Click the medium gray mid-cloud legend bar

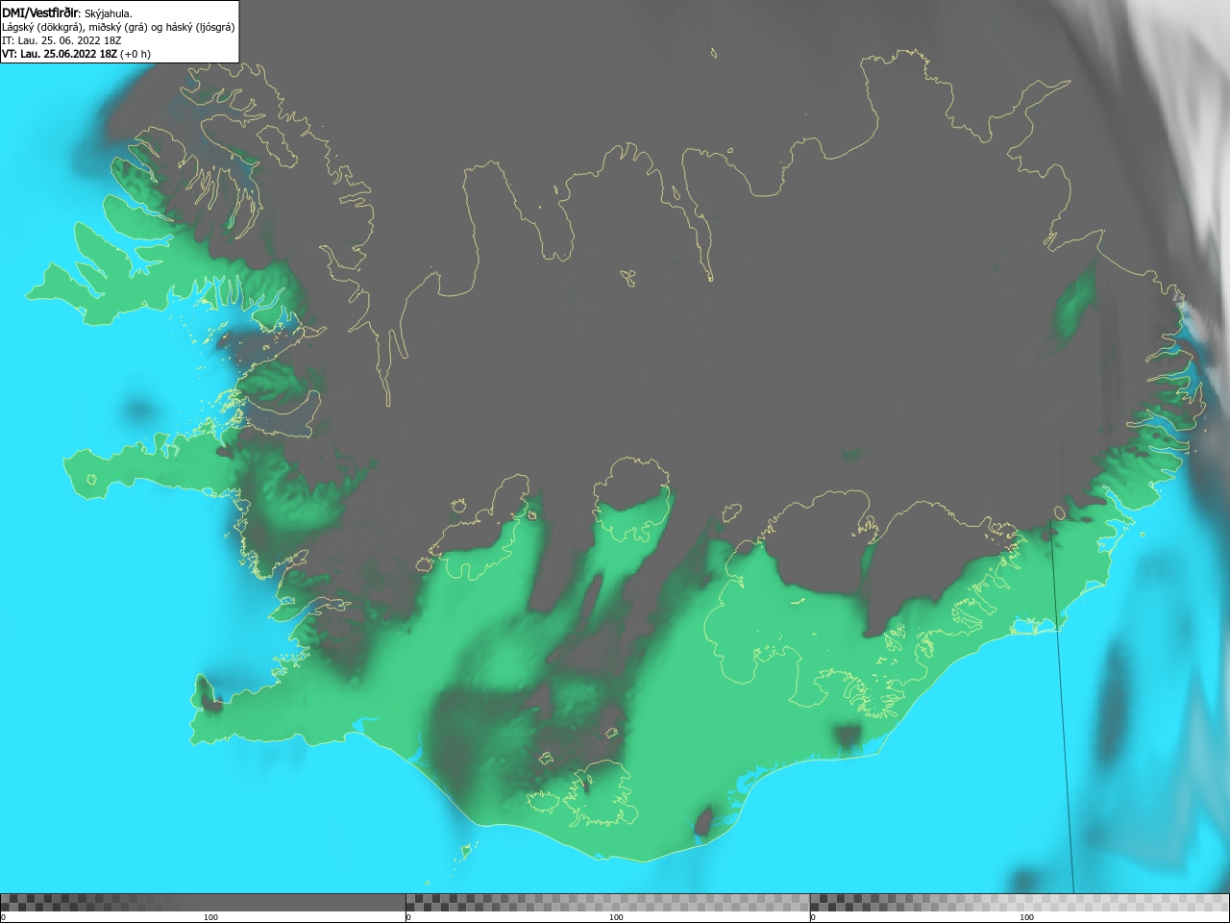click(x=607, y=903)
